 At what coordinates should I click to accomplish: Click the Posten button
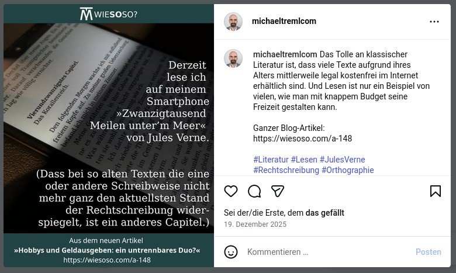(x=428, y=252)
